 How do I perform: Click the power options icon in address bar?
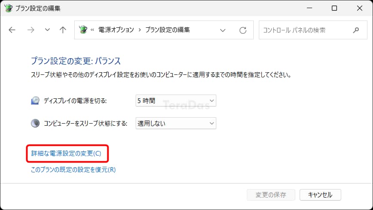tap(83, 30)
